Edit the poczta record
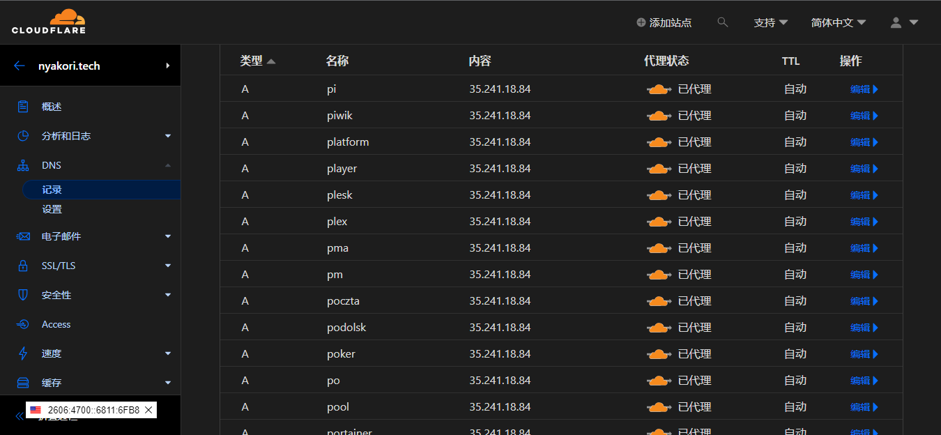Viewport: 941px width, 435px height. click(864, 301)
